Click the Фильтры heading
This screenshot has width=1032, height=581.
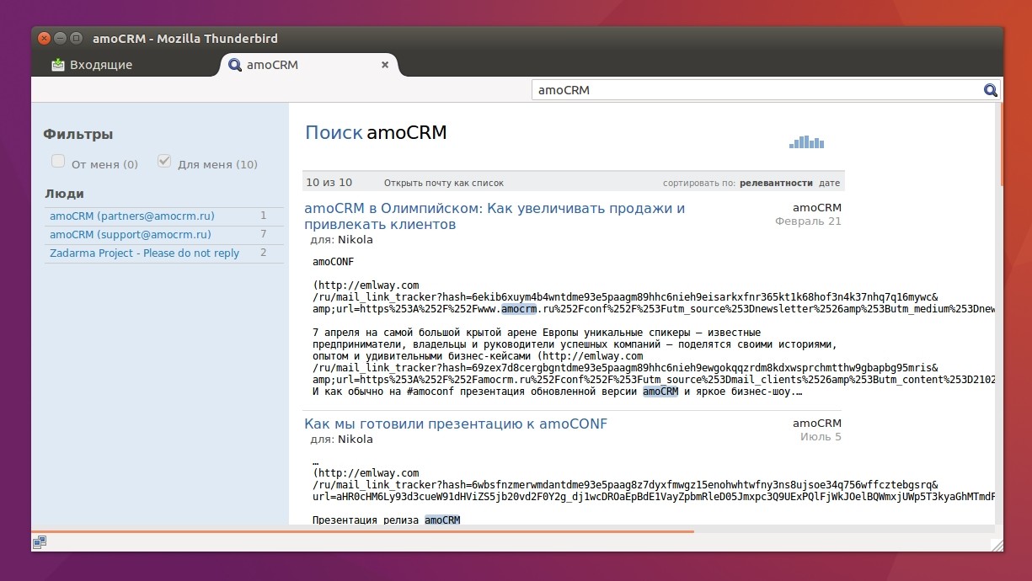78,134
